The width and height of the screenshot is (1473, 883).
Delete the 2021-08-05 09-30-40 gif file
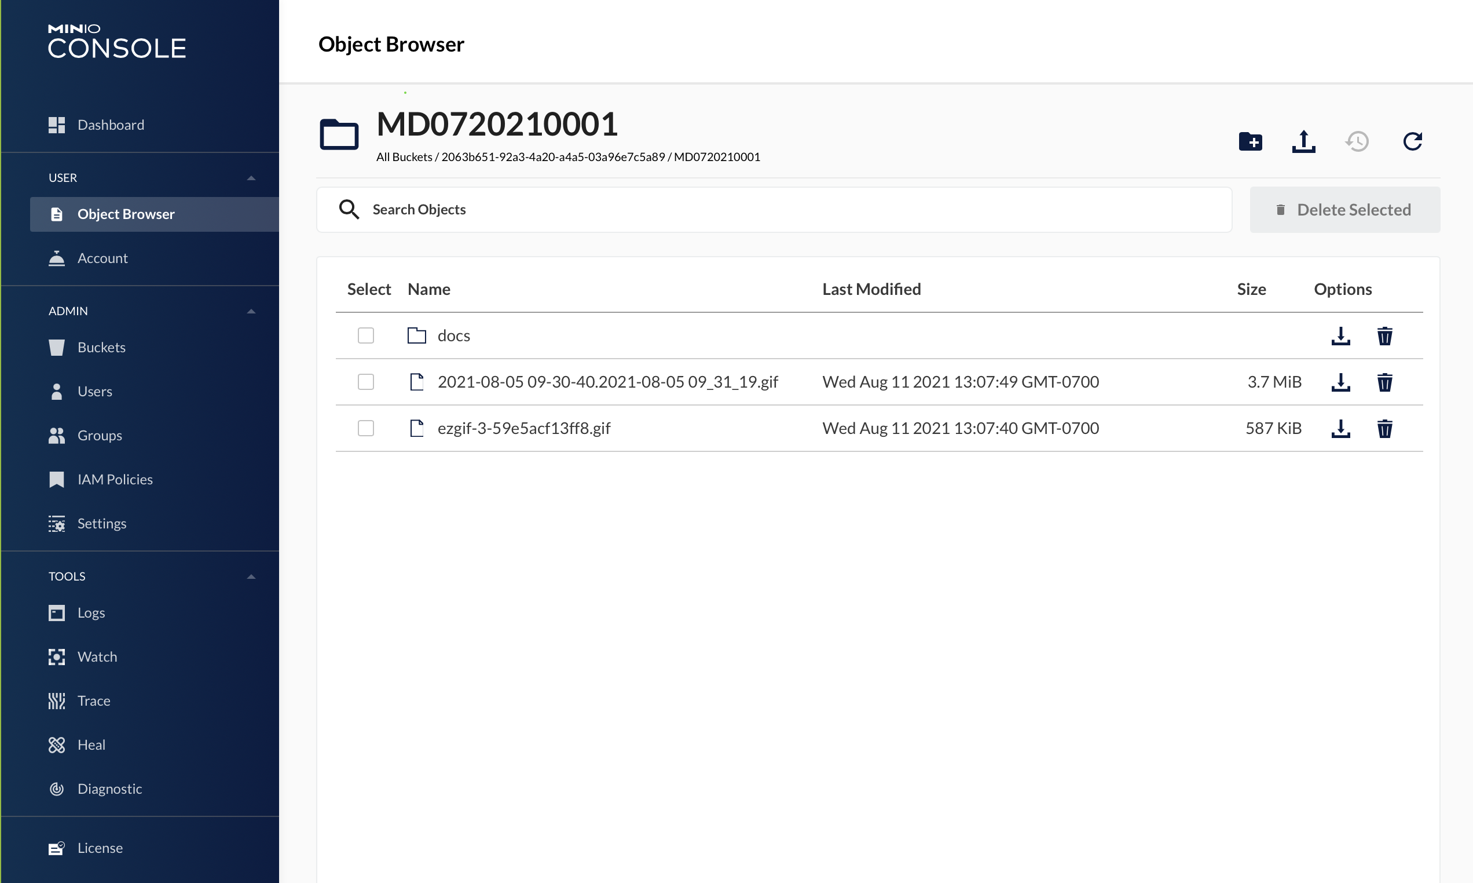pos(1384,382)
